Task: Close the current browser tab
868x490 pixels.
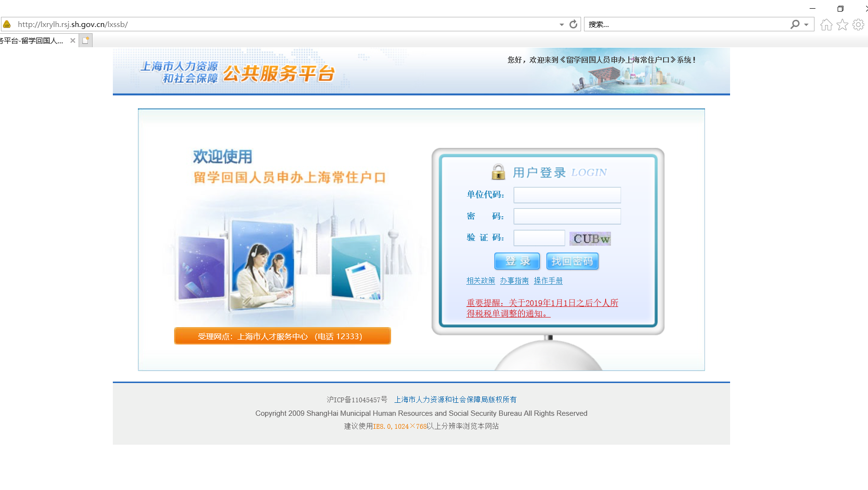Action: [73, 40]
